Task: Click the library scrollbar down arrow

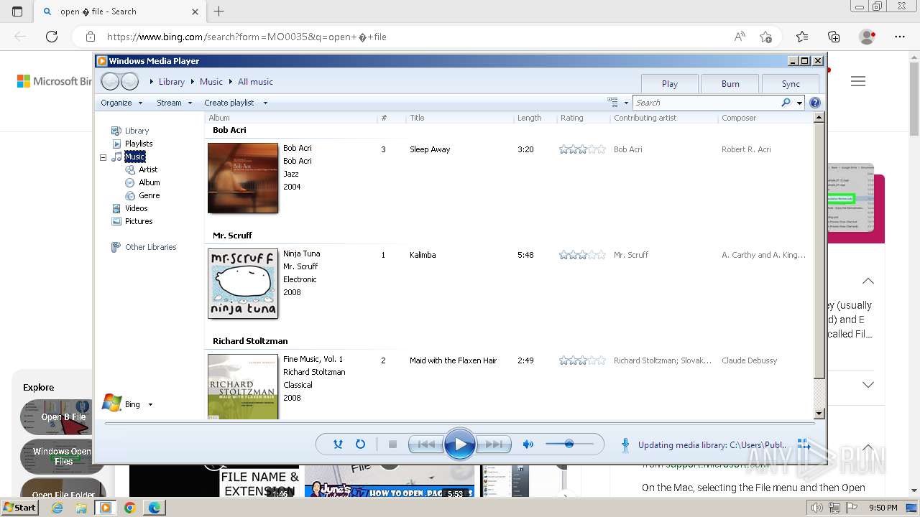Action: pos(819,414)
